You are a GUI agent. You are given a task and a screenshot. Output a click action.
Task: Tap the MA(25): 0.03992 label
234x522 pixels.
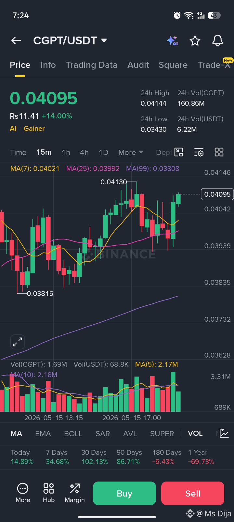pos(93,169)
